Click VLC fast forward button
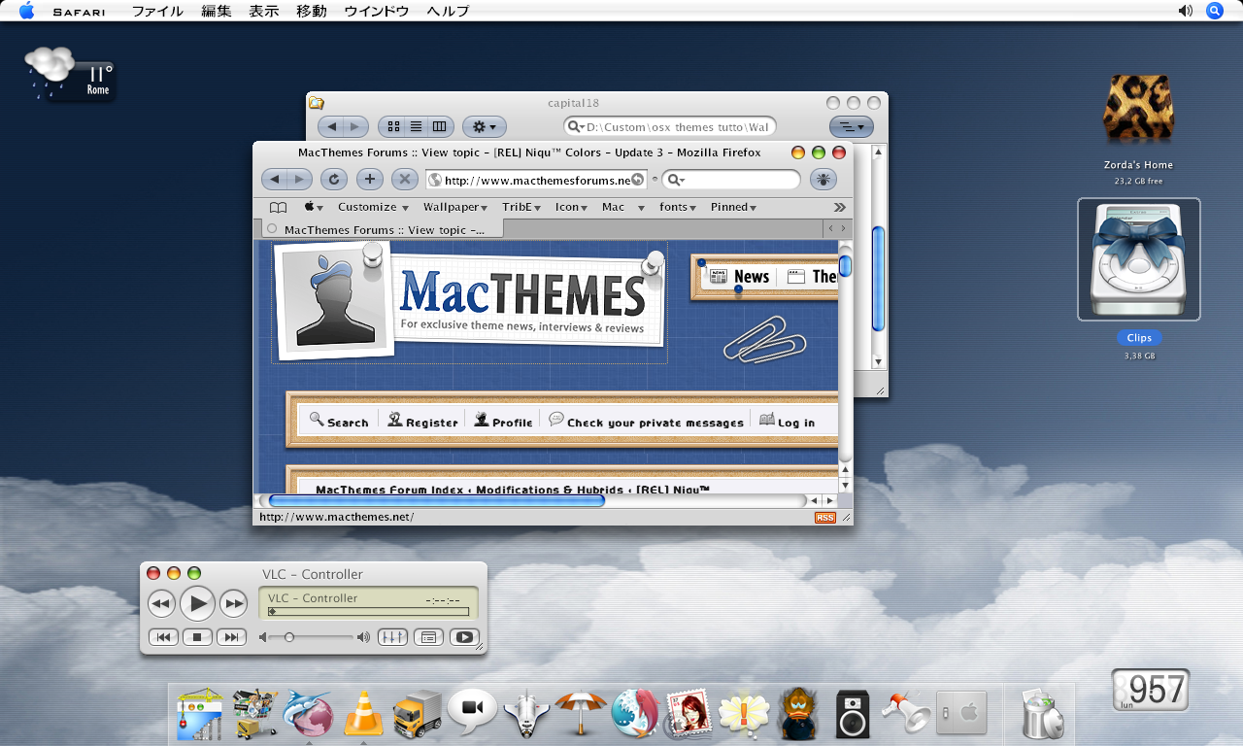Screen dimensions: 1243x746 coord(233,604)
